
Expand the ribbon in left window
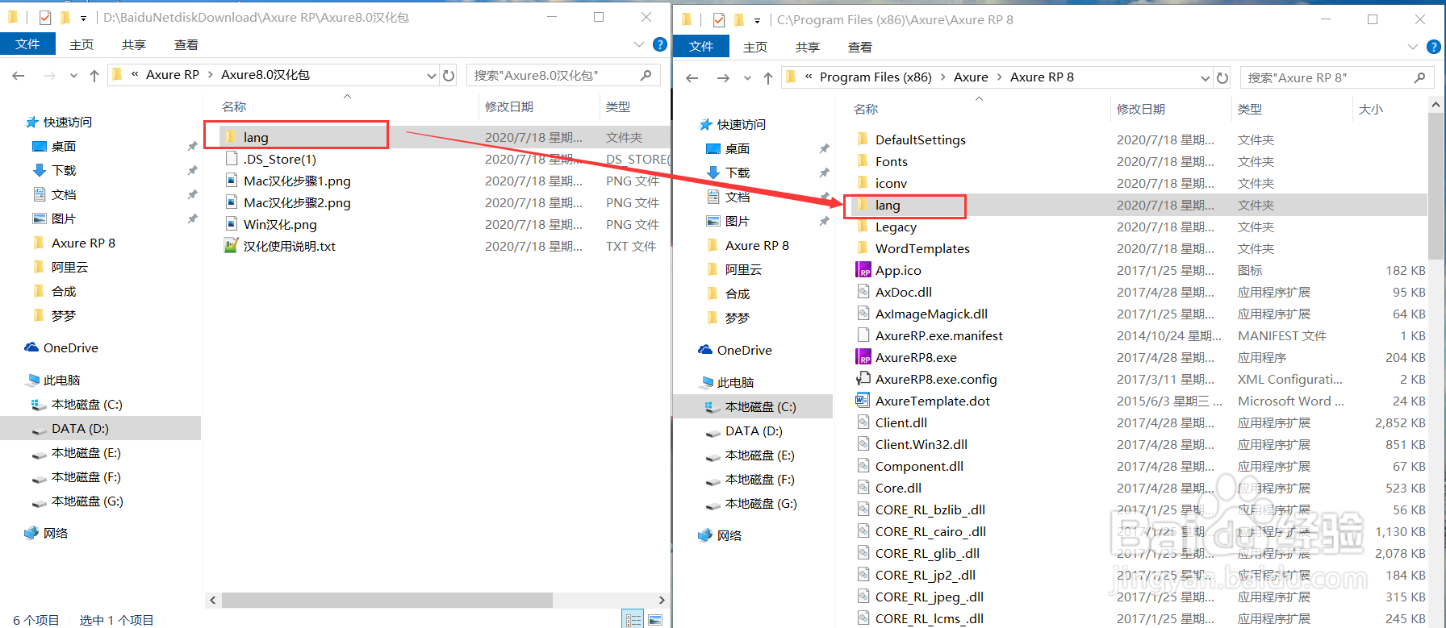pos(639,44)
